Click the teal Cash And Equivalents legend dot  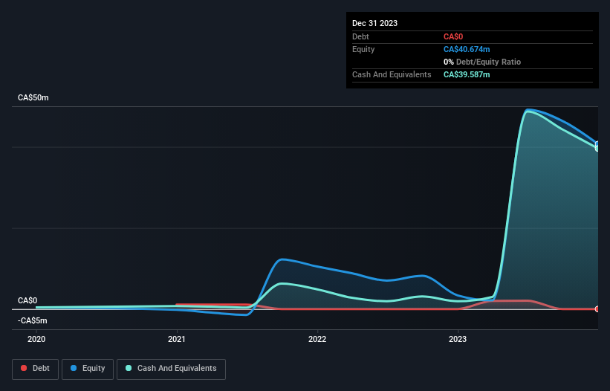point(129,368)
